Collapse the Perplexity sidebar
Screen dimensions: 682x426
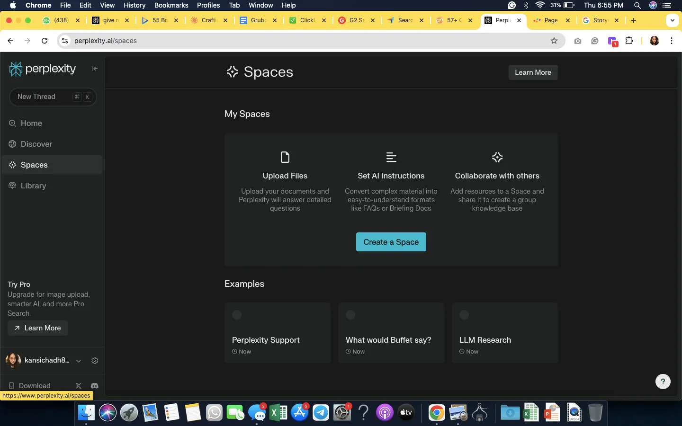click(x=95, y=69)
